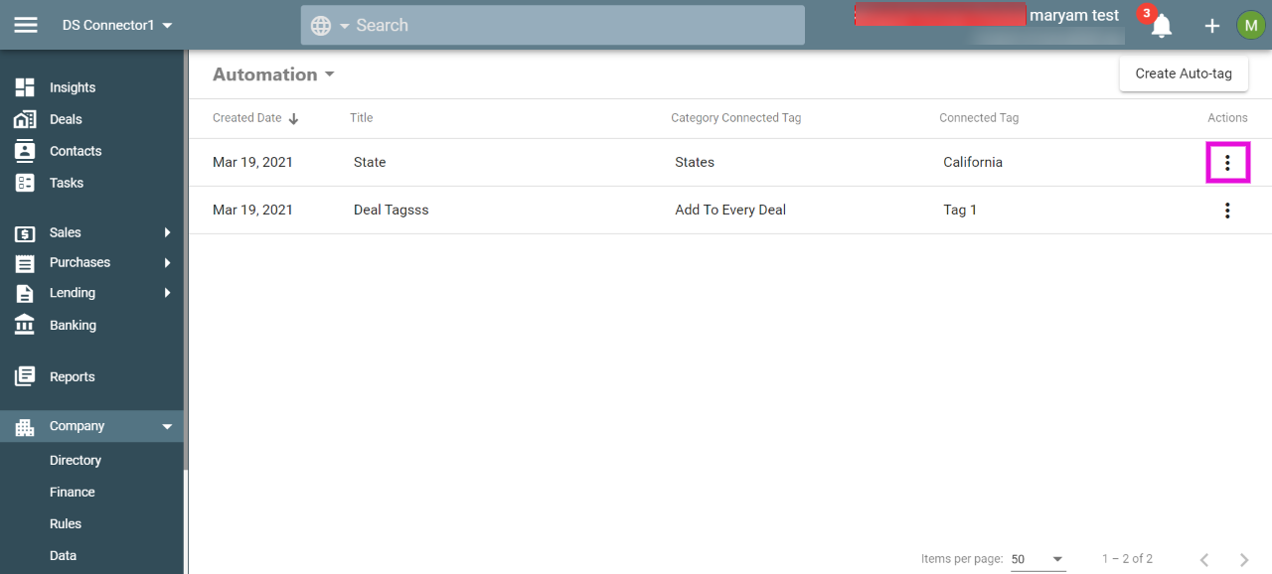This screenshot has height=574, width=1272.
Task: Click the Sales dollar icon
Action: (x=25, y=233)
